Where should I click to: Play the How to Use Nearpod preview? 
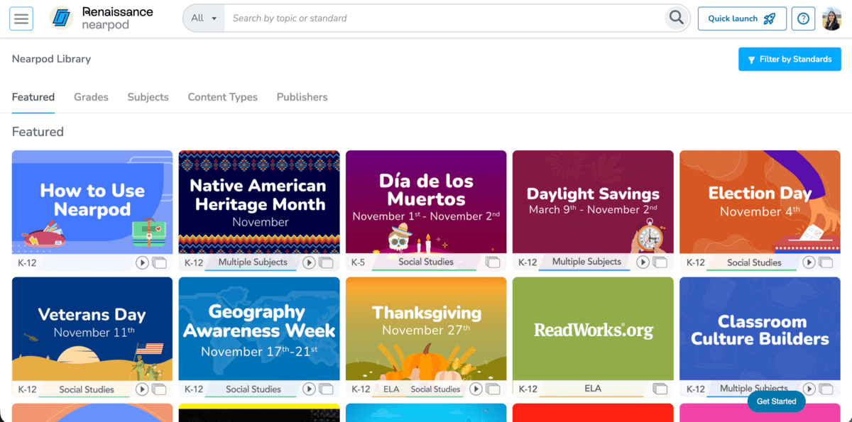click(141, 262)
